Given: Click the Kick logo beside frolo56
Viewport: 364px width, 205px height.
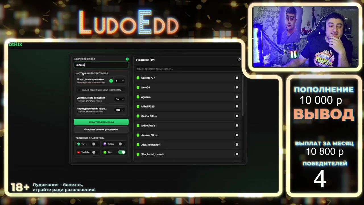Looking at the screenshot, I should tap(138, 87).
